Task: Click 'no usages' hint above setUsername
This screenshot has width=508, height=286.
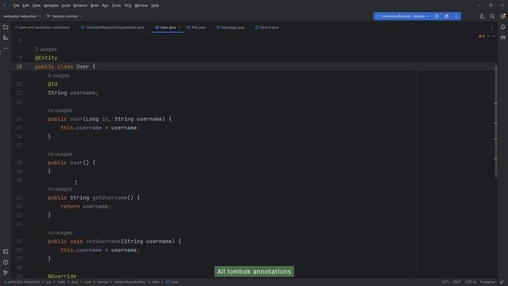Action: point(60,233)
